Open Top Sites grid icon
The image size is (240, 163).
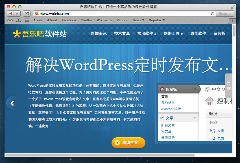click(27, 20)
